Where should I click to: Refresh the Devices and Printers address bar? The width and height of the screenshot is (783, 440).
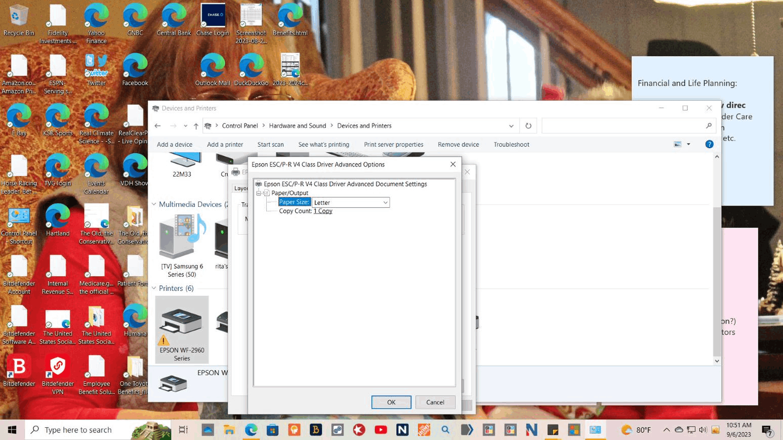pos(528,126)
